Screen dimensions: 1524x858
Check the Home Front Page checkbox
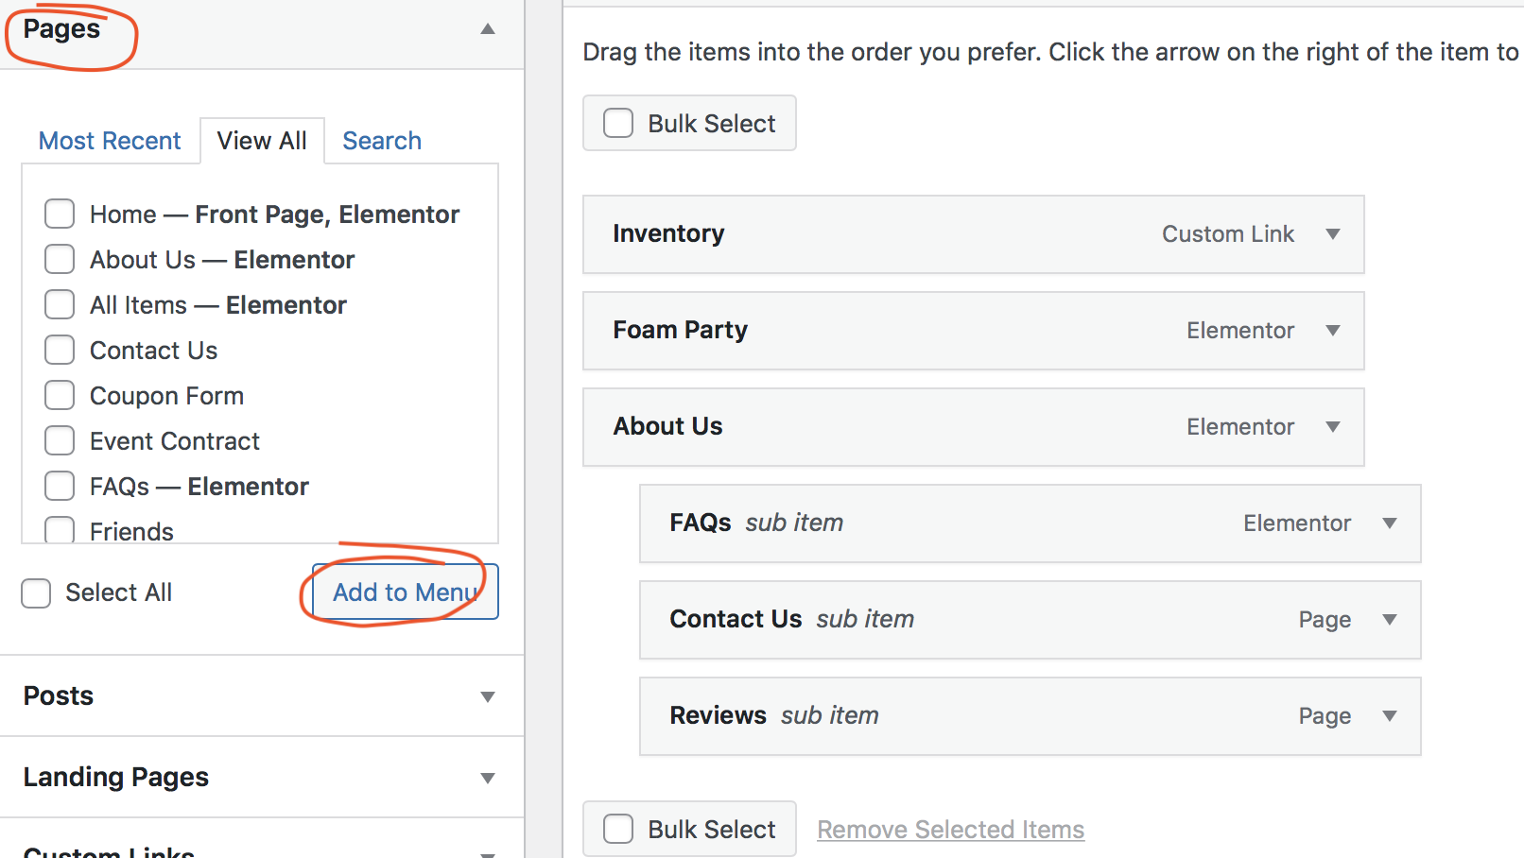pos(60,214)
